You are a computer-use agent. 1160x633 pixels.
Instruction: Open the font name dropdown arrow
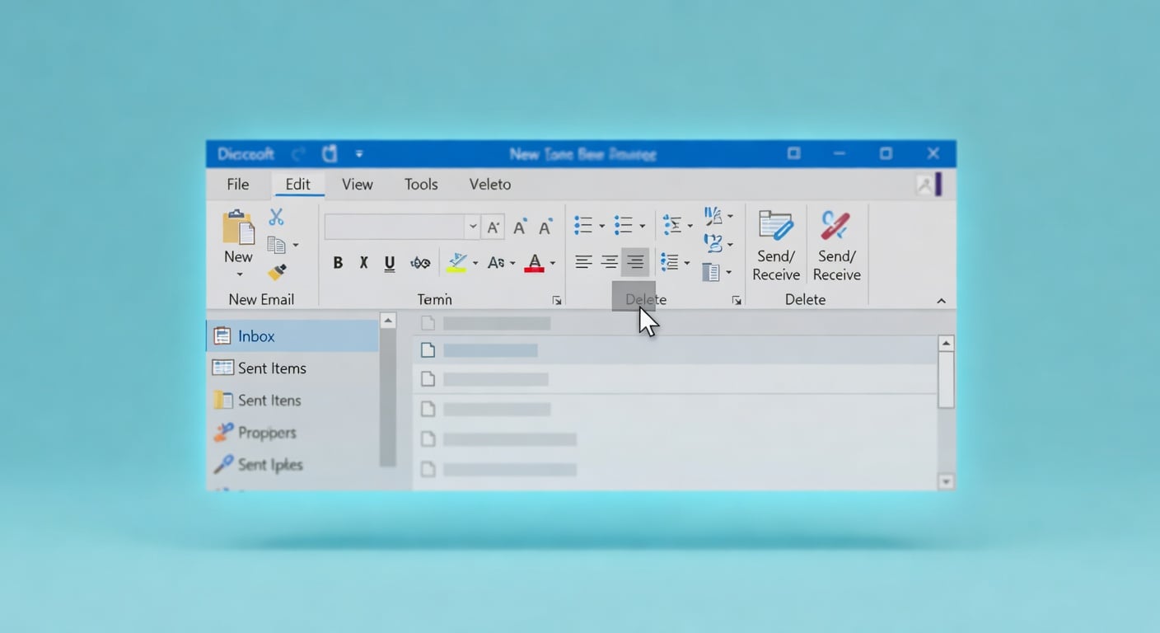pos(472,227)
